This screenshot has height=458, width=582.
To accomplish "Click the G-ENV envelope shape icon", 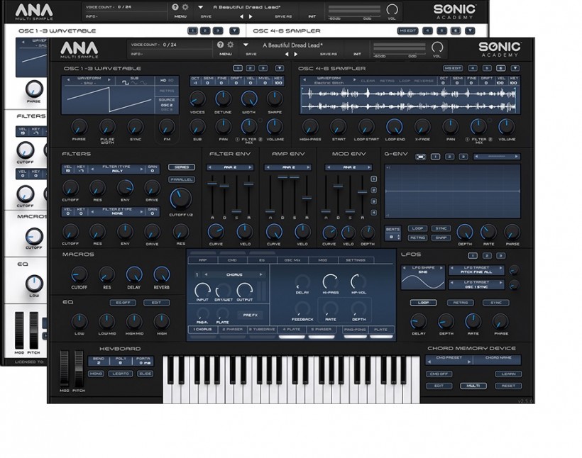I will 419,157.
